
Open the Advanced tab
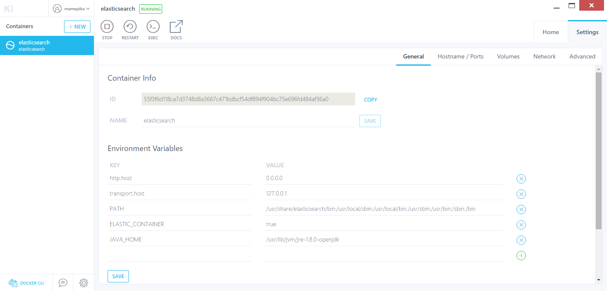tap(582, 56)
